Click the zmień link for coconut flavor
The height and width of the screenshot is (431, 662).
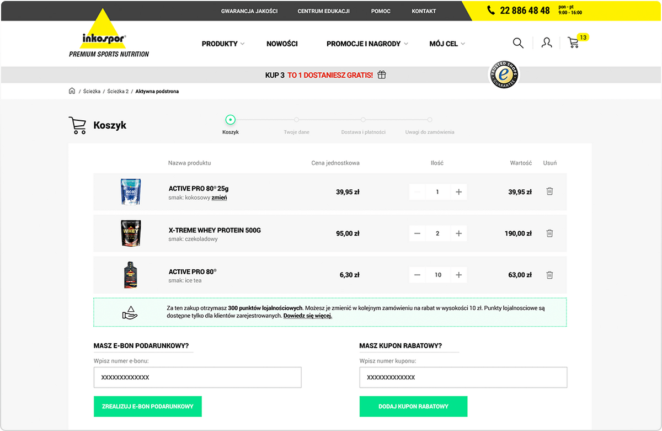coord(219,198)
